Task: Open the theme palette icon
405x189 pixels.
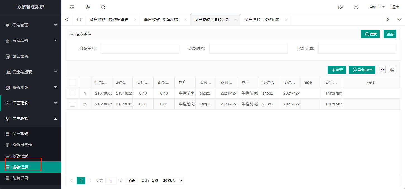Action: (x=340, y=7)
